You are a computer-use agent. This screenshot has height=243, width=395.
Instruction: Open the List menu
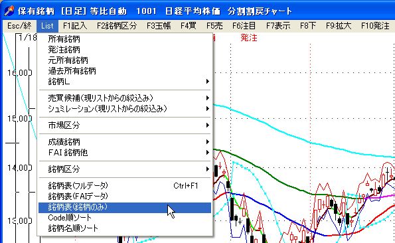[47, 26]
